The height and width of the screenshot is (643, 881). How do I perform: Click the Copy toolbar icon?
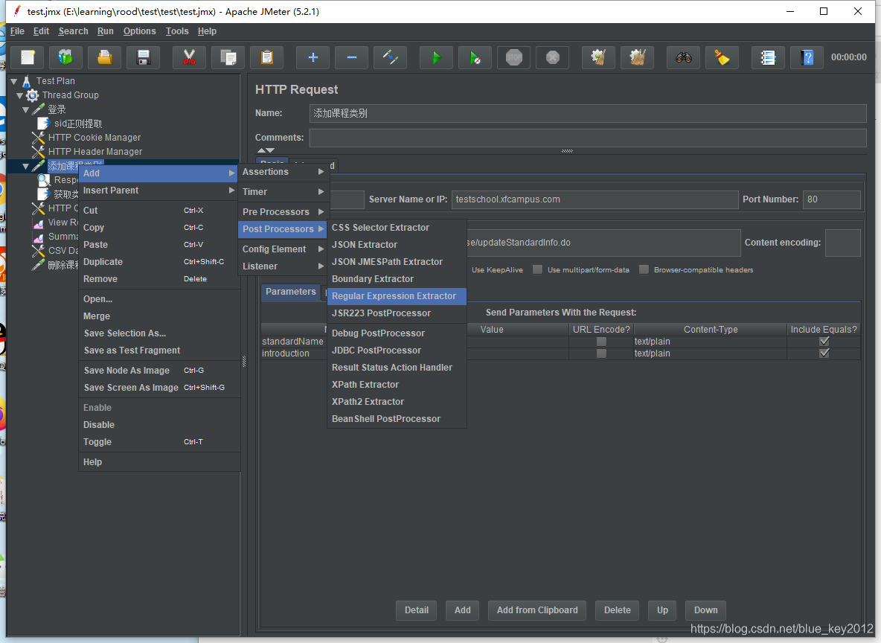point(228,57)
